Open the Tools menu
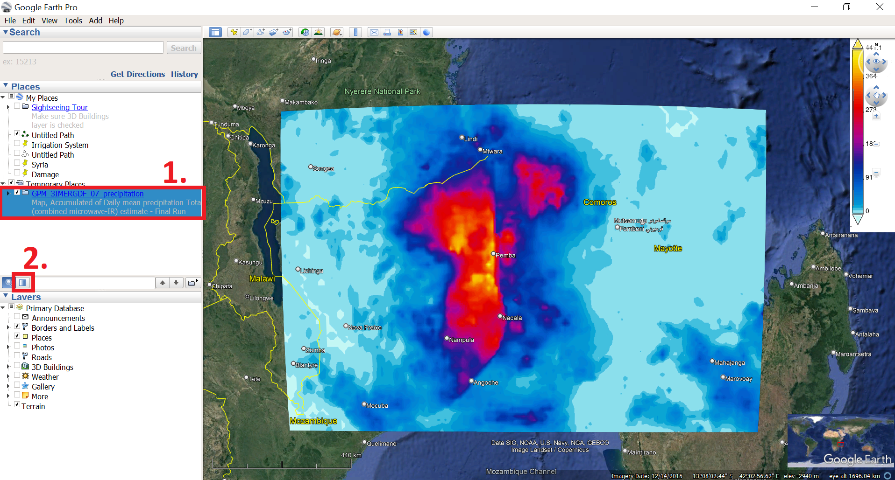The image size is (895, 480). point(73,21)
